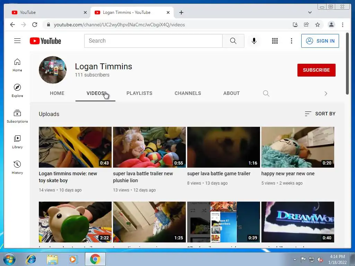Open History in the sidebar
This screenshot has width=355, height=266.
click(17, 167)
